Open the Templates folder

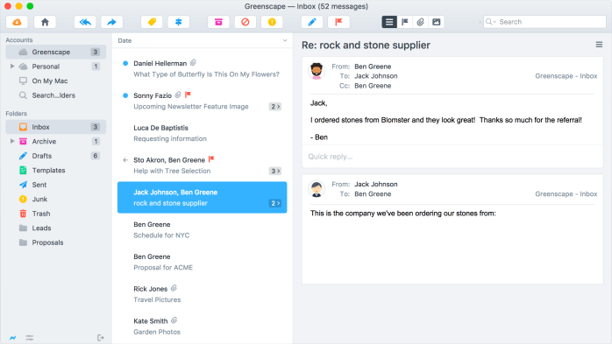[x=56, y=170]
